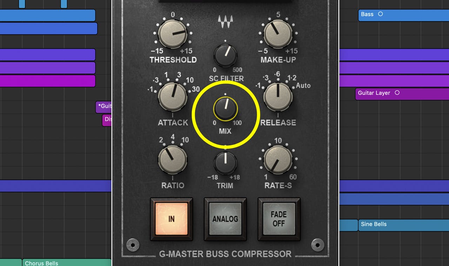Select the Sine Bells region

click(403, 225)
